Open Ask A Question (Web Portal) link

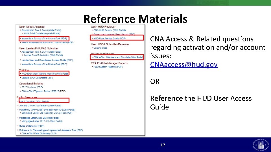pos(34,102)
